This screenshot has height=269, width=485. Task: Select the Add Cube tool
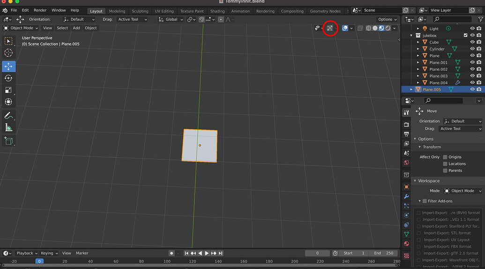pos(8,141)
